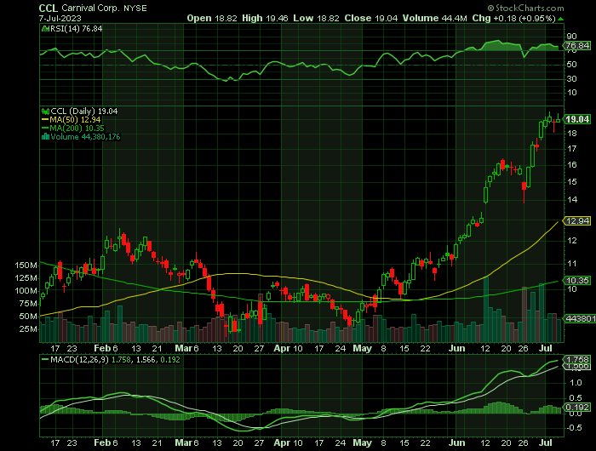Click the 12.94 moving average axis tag
Image resolution: width=596 pixels, height=451 pixels.
(577, 220)
